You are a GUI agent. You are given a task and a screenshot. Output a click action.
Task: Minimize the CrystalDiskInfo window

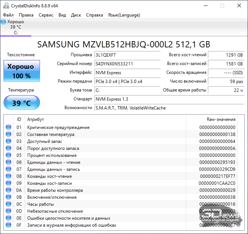click(206, 6)
